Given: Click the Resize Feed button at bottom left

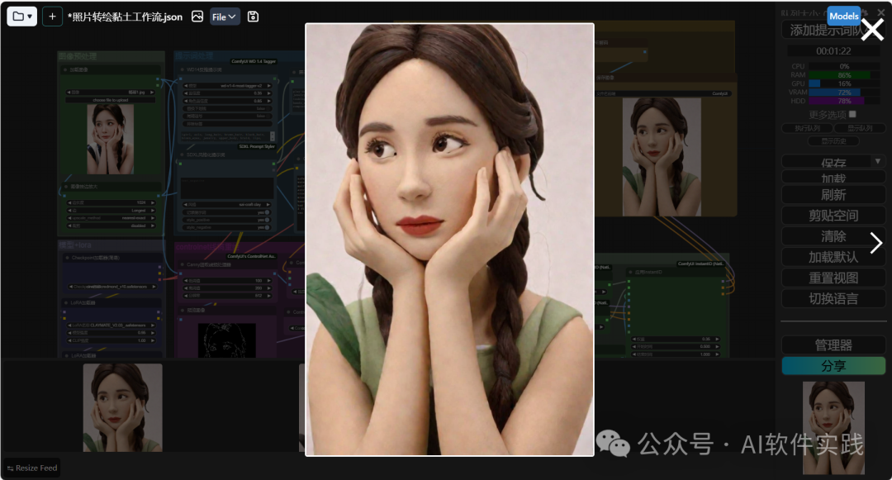Looking at the screenshot, I should click(x=32, y=468).
